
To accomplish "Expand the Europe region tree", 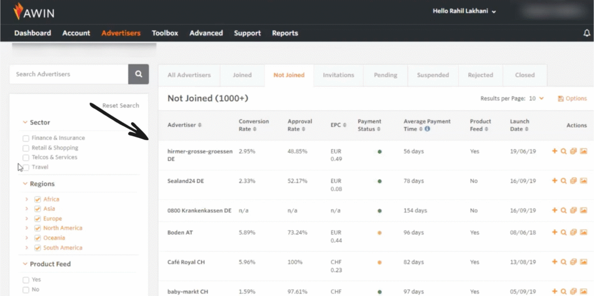I will click(27, 218).
